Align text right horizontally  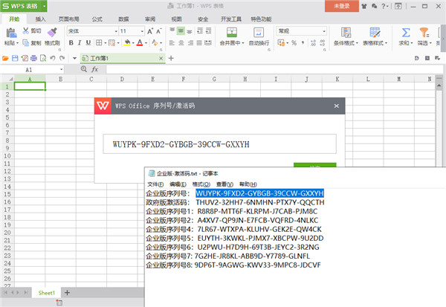[190, 42]
